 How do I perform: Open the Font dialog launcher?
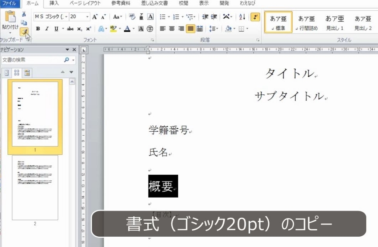point(152,40)
